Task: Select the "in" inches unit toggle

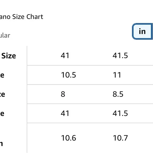Action: [142, 31]
